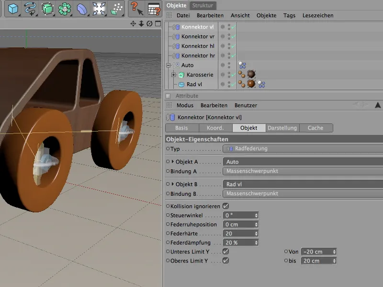Disable the Unteres Limit Y checkbox

[225, 251]
